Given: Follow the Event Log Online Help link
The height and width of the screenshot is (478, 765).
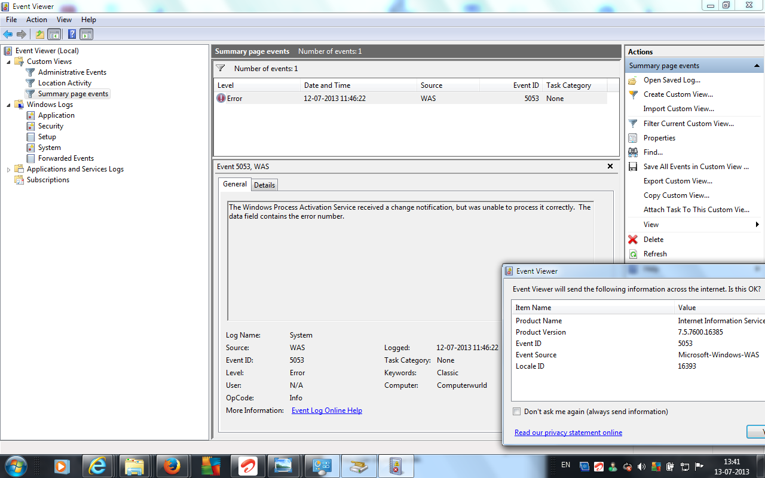Looking at the screenshot, I should click(326, 410).
